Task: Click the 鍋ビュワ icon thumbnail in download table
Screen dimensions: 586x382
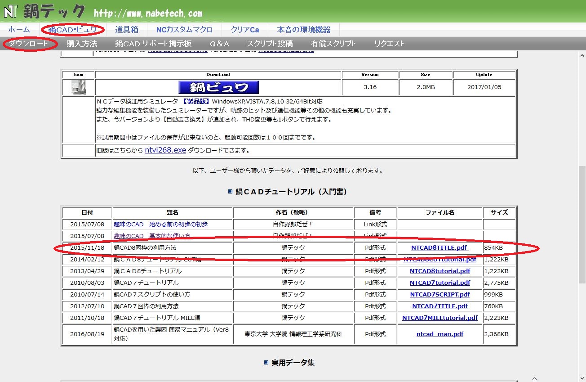Action: tap(78, 87)
